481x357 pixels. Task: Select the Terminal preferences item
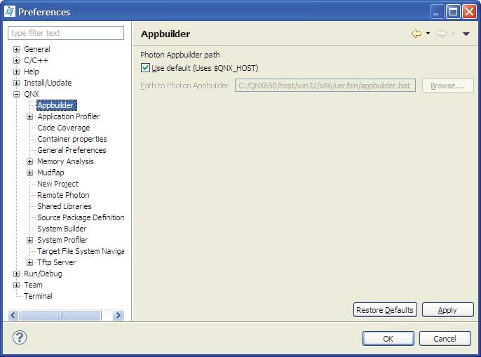[38, 296]
